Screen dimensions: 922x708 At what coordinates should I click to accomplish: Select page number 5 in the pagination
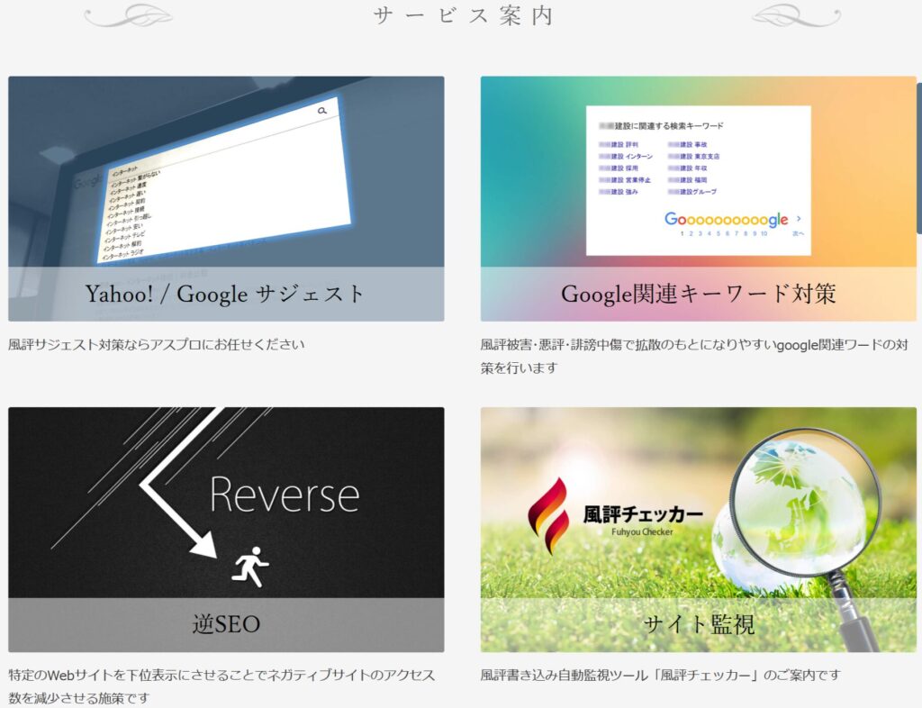[719, 231]
